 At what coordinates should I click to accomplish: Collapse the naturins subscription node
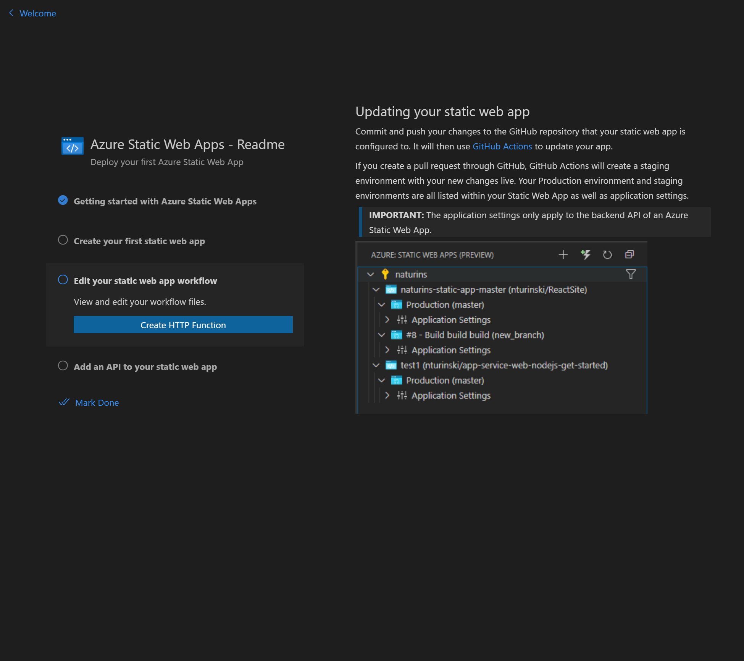click(x=371, y=274)
